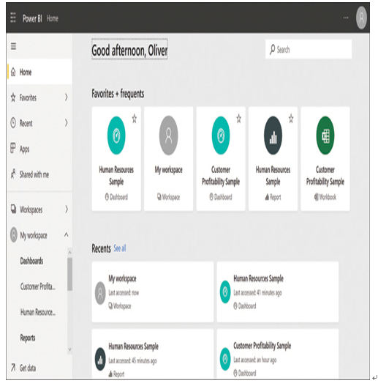This screenshot has width=378, height=386.
Task: Click the Customer Profitability icon in Recents
Action: coord(225,359)
